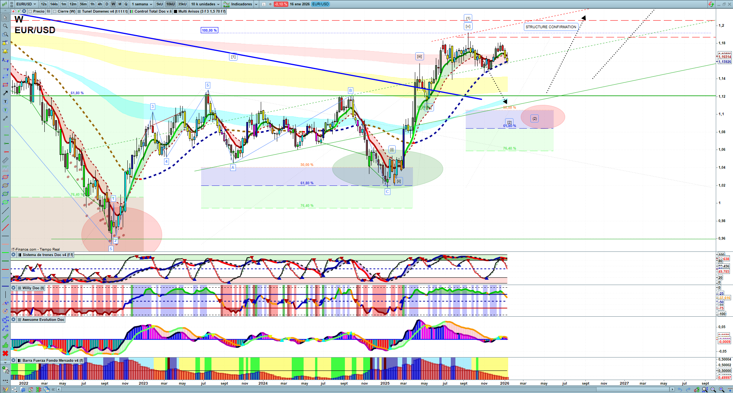733x393 pixels.
Task: Open the EURUSD symbol dropdown
Action: [26, 4]
